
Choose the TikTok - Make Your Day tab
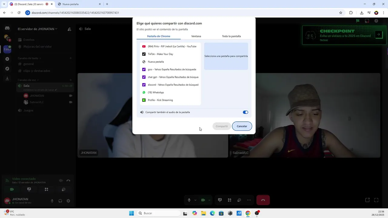(x=170, y=54)
